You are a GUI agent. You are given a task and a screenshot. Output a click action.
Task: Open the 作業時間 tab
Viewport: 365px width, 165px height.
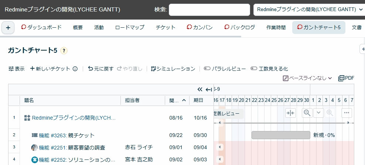point(276,27)
